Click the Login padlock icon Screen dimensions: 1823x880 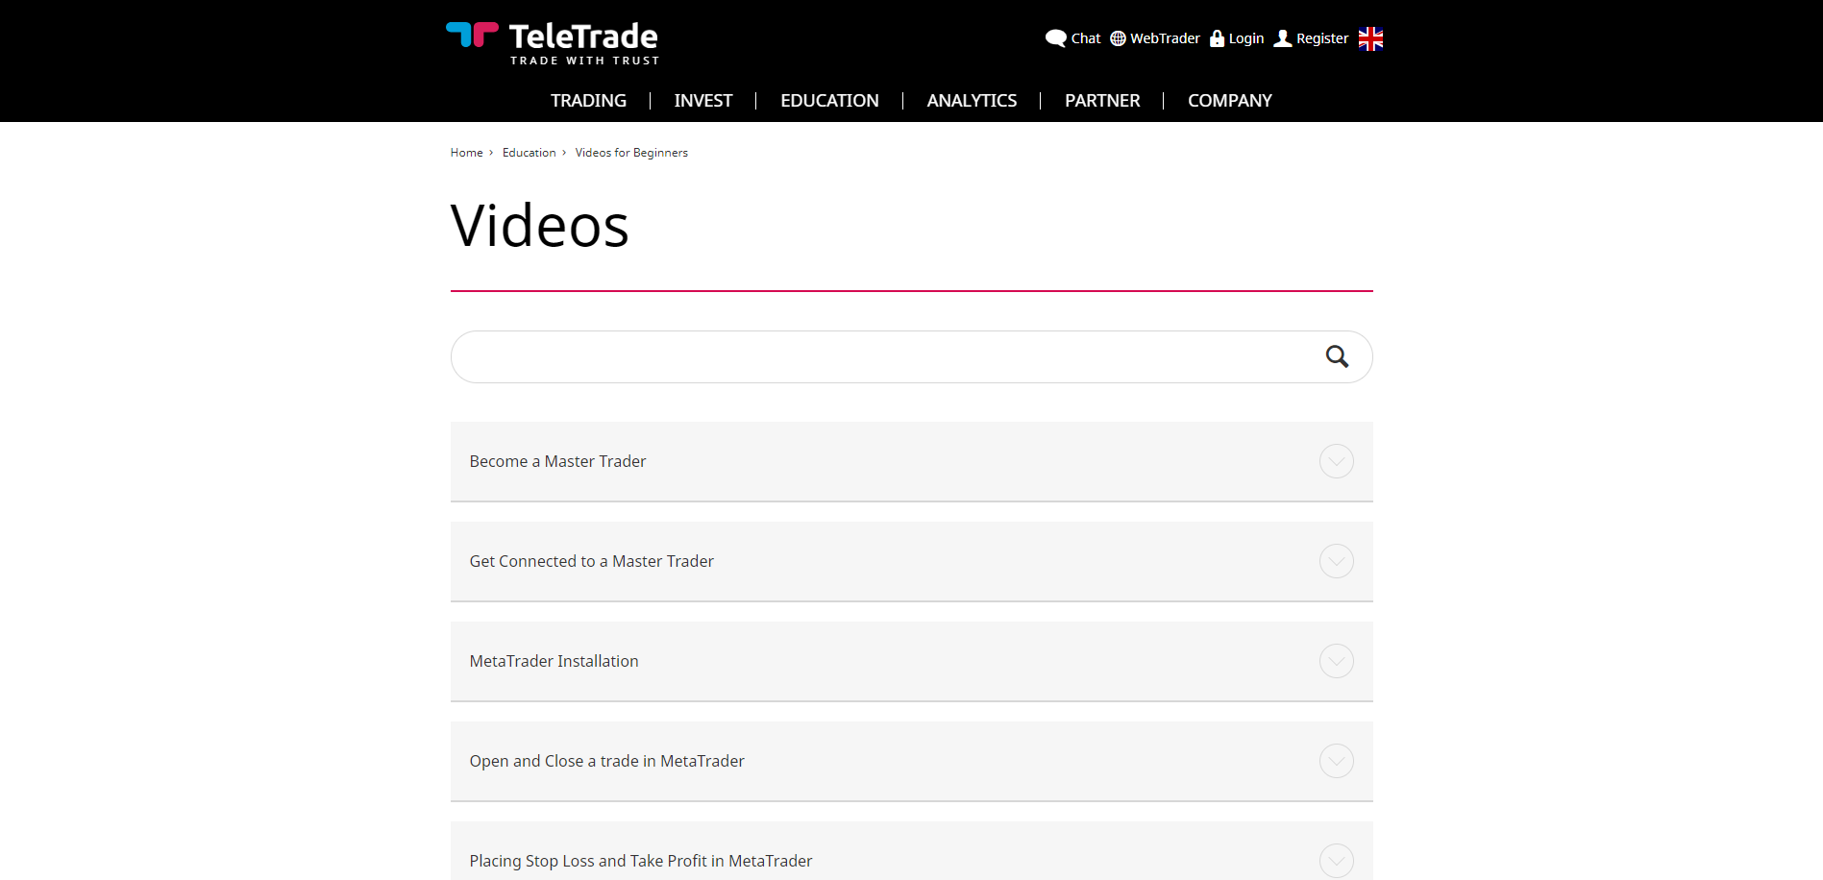point(1217,37)
